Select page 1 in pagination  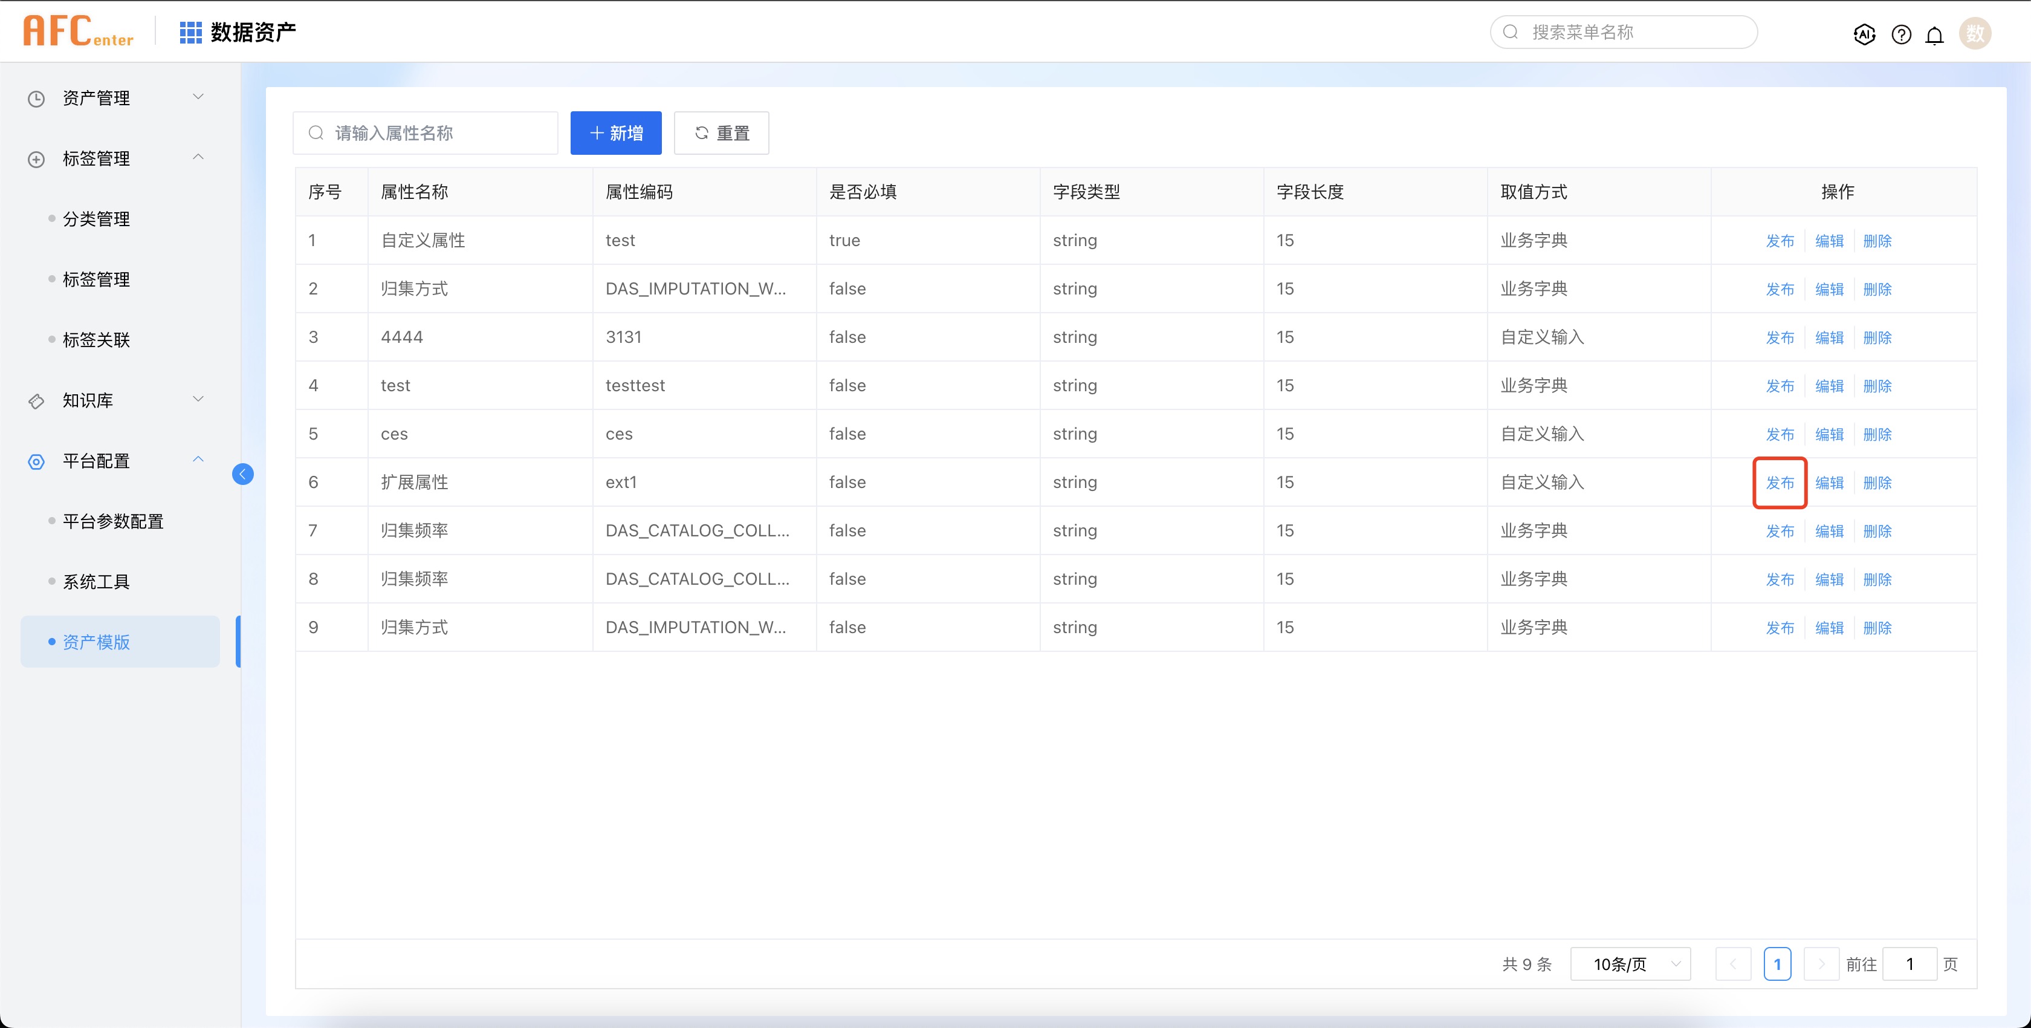1777,964
